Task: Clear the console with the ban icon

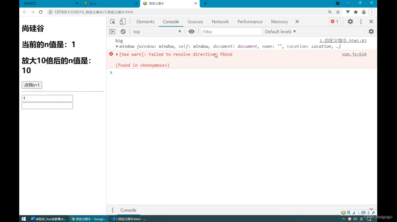Action: (x=123, y=32)
